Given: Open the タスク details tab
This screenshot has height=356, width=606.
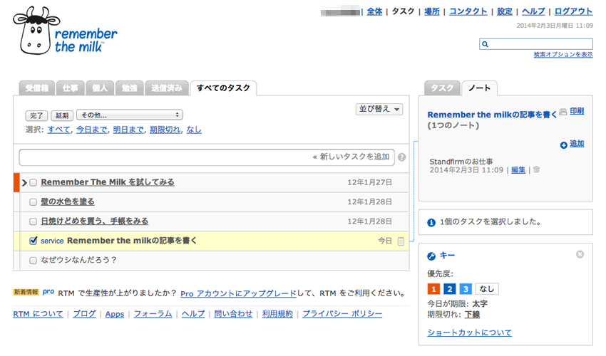Looking at the screenshot, I should point(442,88).
